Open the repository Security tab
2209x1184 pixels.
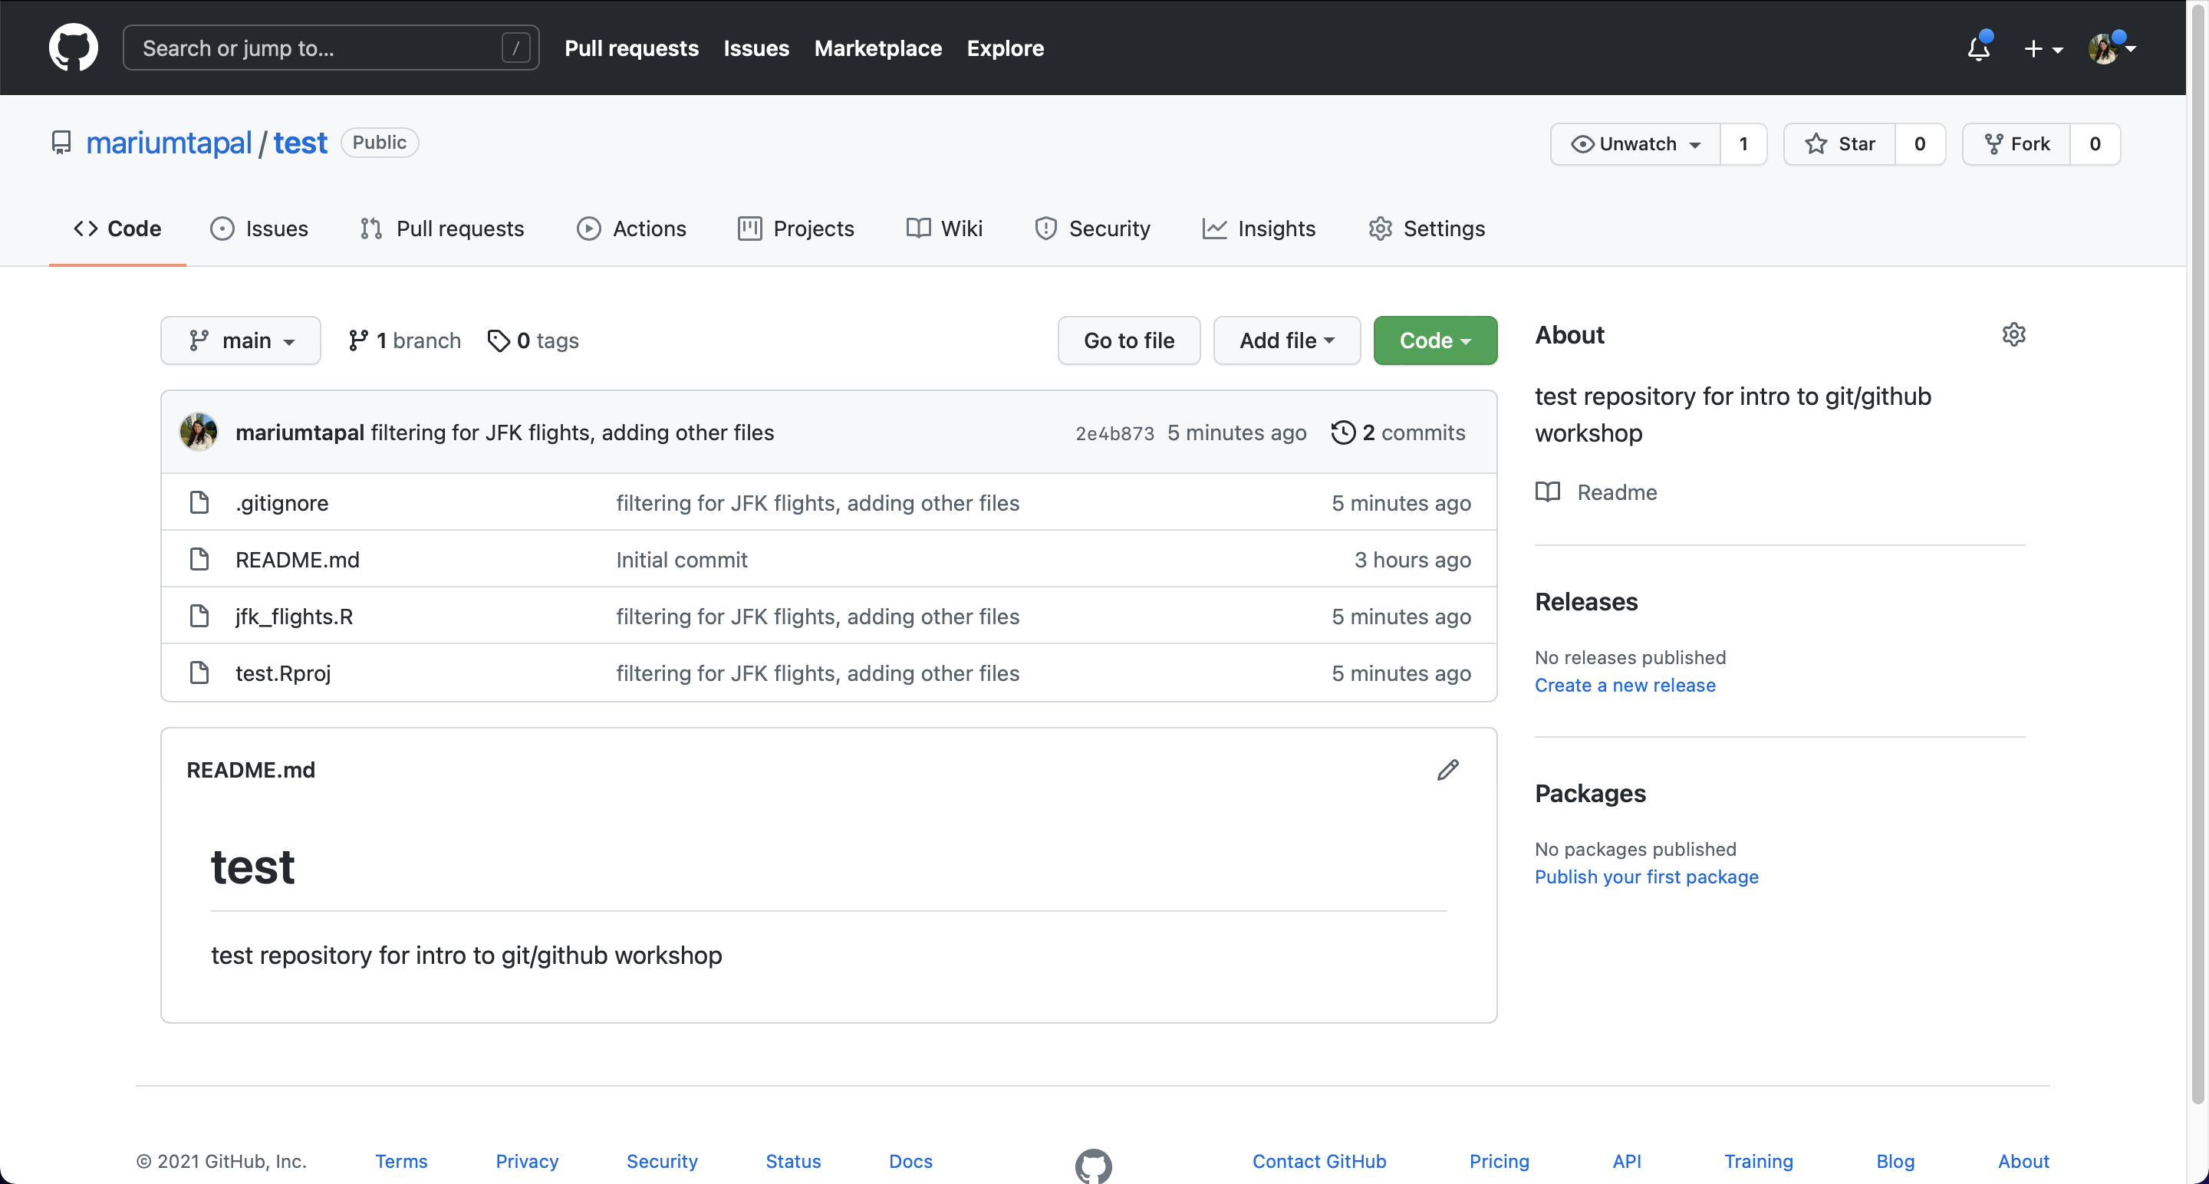[1091, 228]
